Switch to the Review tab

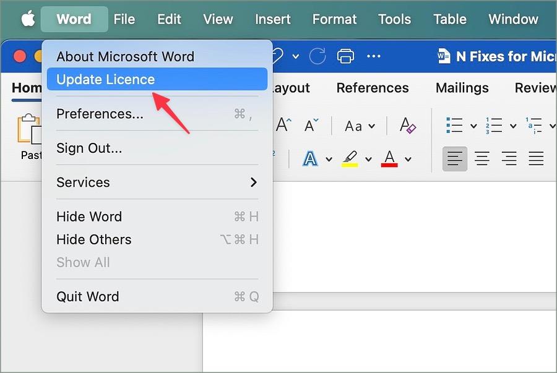coord(535,88)
